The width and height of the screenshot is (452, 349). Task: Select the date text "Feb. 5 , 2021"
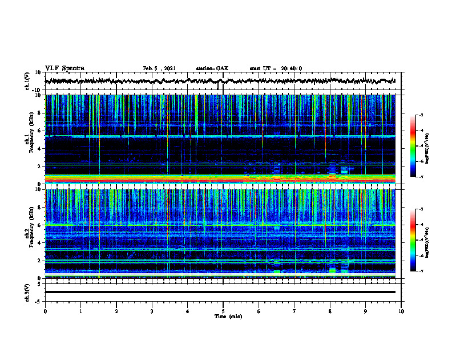[x=159, y=68]
